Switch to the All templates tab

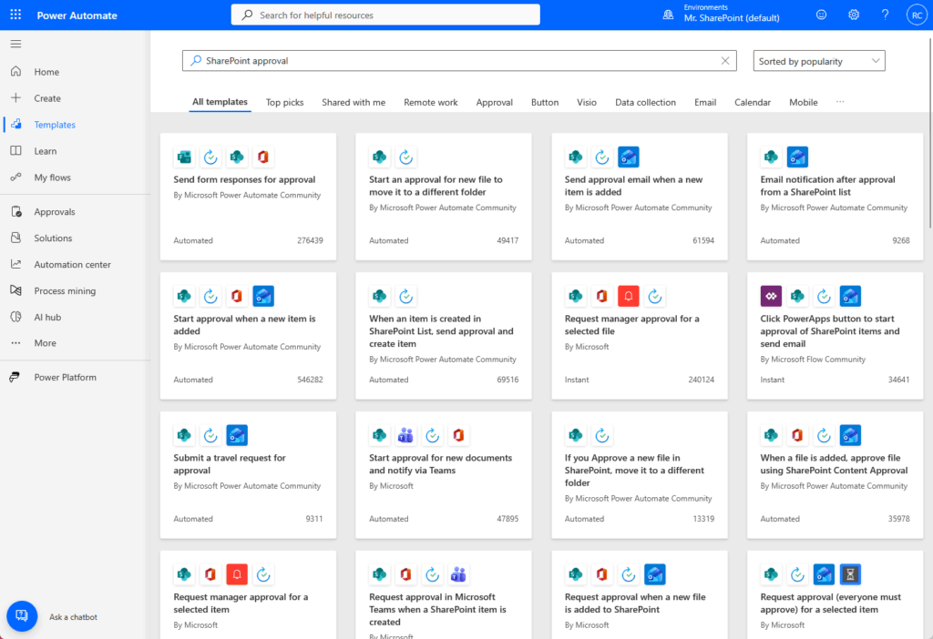pyautogui.click(x=220, y=102)
